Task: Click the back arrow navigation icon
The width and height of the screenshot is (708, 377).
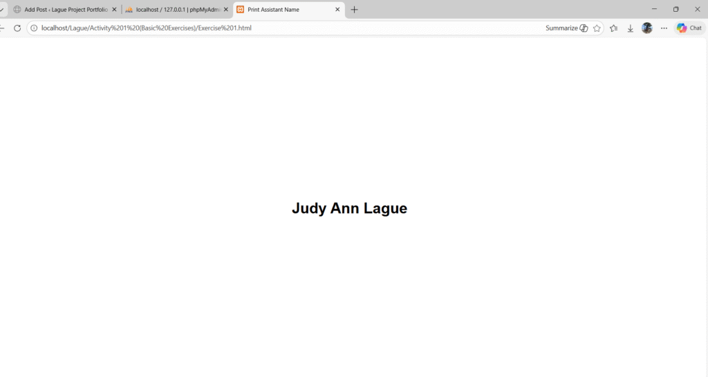Action: point(2,28)
